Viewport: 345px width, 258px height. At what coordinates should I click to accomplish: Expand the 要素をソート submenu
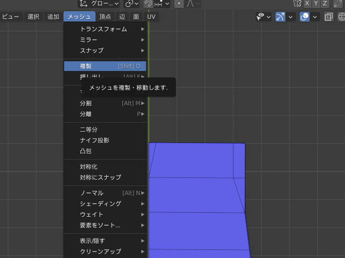105,225
